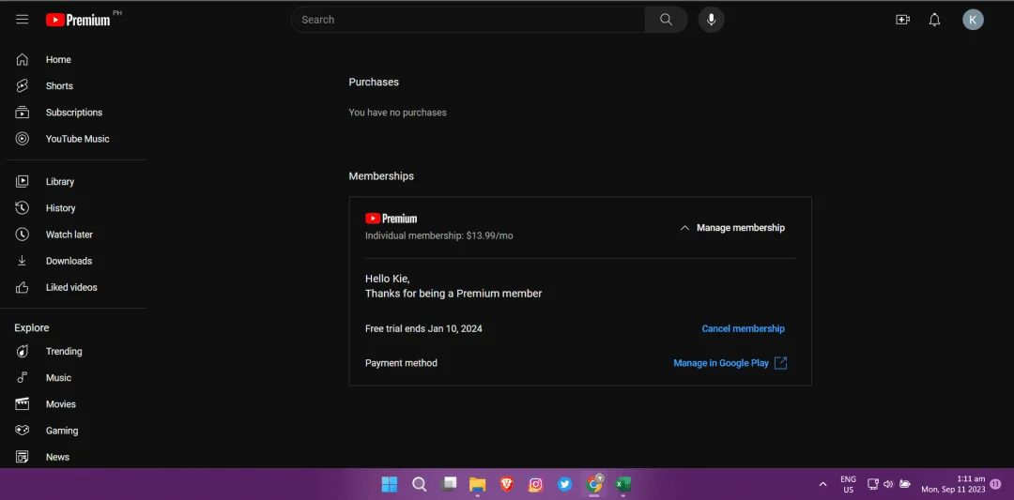The height and width of the screenshot is (500, 1014).
Task: Go to Shorts label
Action: [x=59, y=86]
